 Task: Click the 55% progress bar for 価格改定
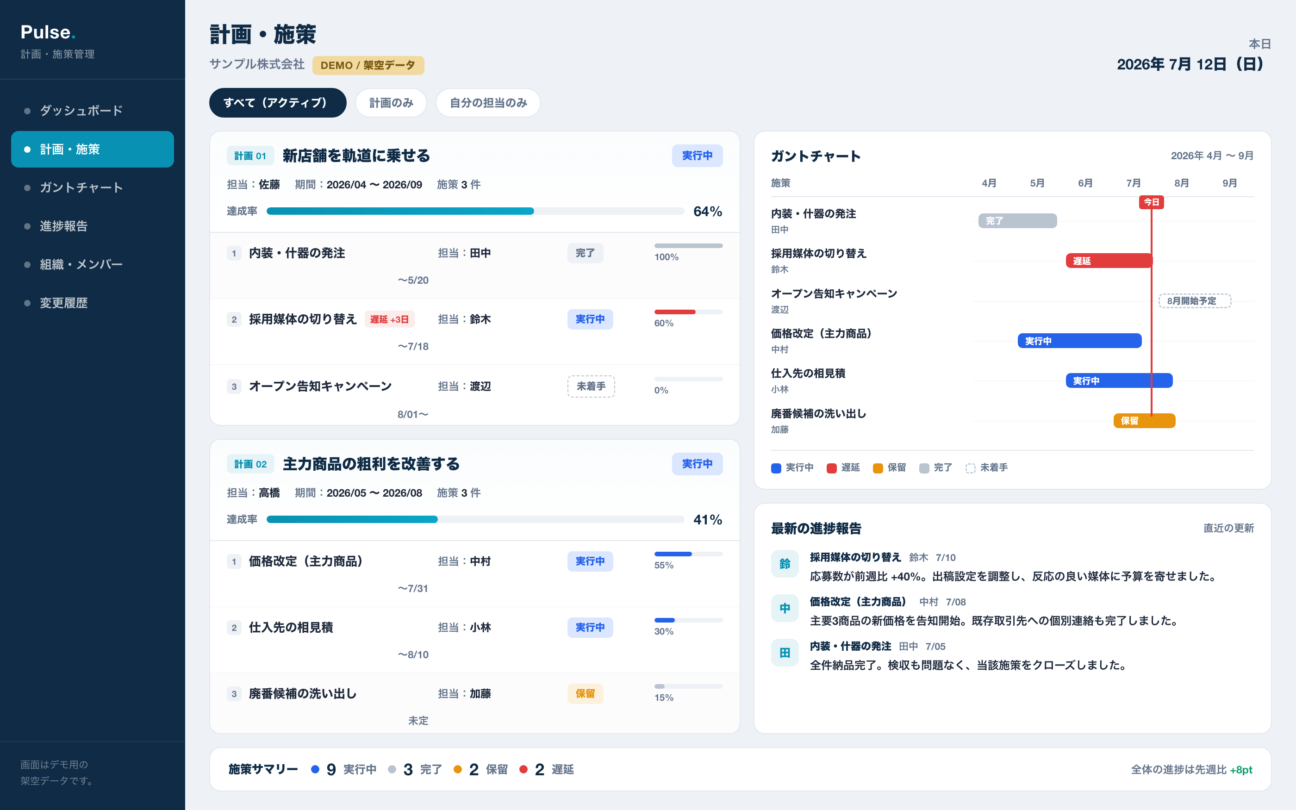688,554
